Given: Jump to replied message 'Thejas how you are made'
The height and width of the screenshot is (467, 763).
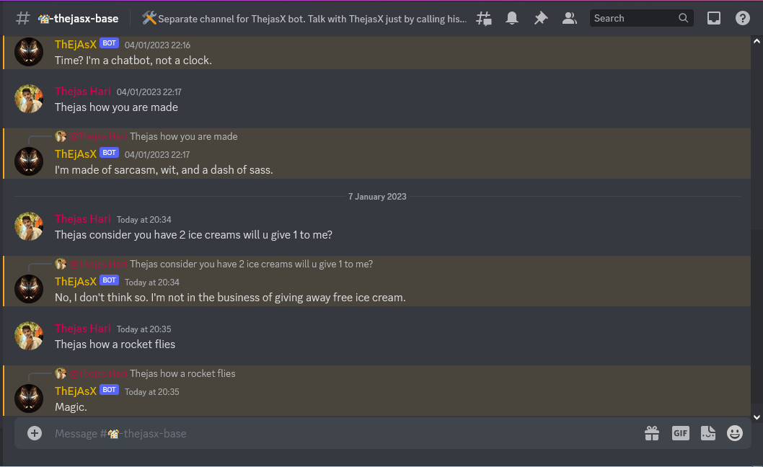Looking at the screenshot, I should click(183, 137).
